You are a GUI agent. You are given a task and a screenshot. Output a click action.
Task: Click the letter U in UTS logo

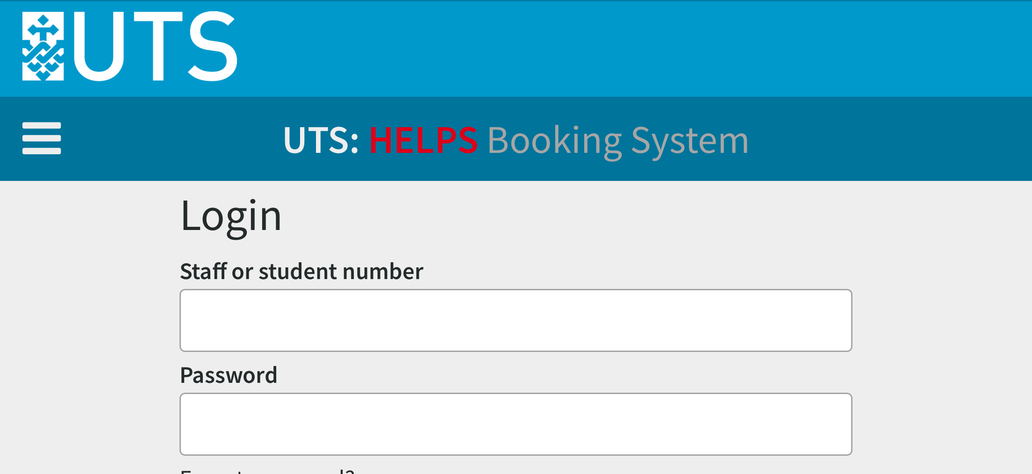(x=99, y=46)
